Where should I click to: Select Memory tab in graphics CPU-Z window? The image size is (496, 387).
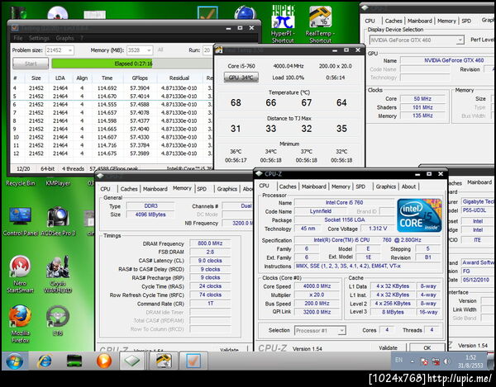(x=446, y=21)
